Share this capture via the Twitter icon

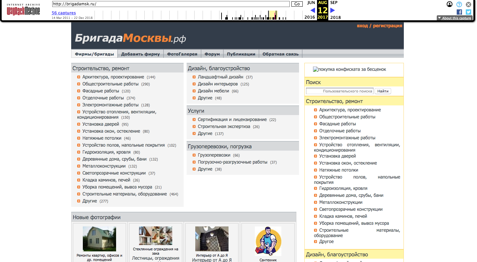[468, 12]
